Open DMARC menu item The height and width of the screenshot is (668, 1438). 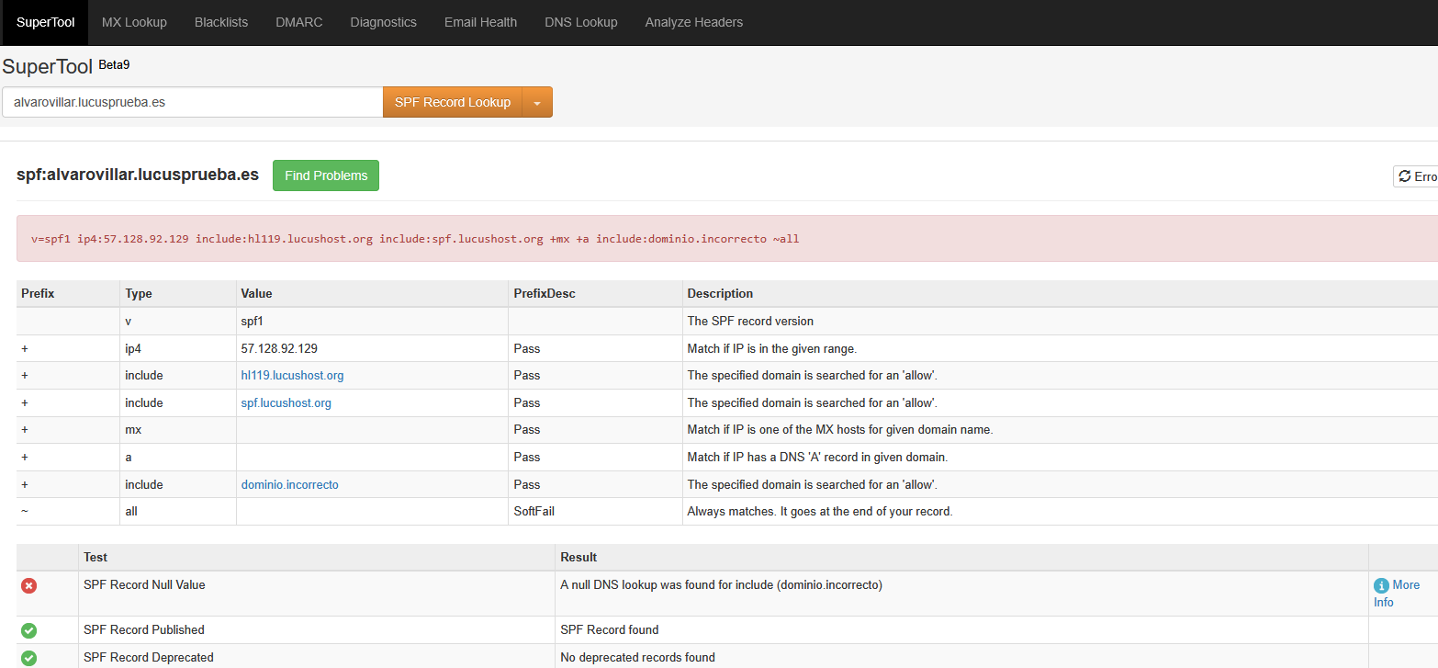(299, 22)
